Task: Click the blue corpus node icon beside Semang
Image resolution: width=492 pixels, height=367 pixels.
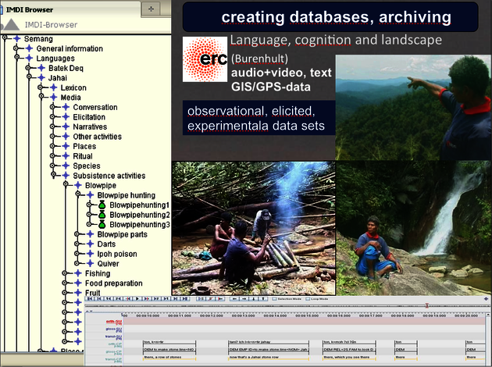Action: 17,38
